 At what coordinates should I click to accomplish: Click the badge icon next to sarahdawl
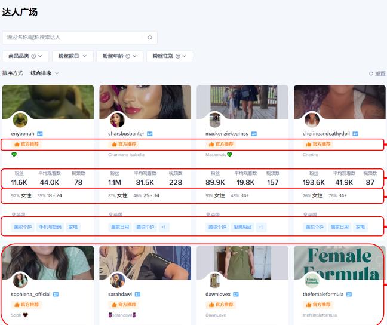(x=137, y=295)
